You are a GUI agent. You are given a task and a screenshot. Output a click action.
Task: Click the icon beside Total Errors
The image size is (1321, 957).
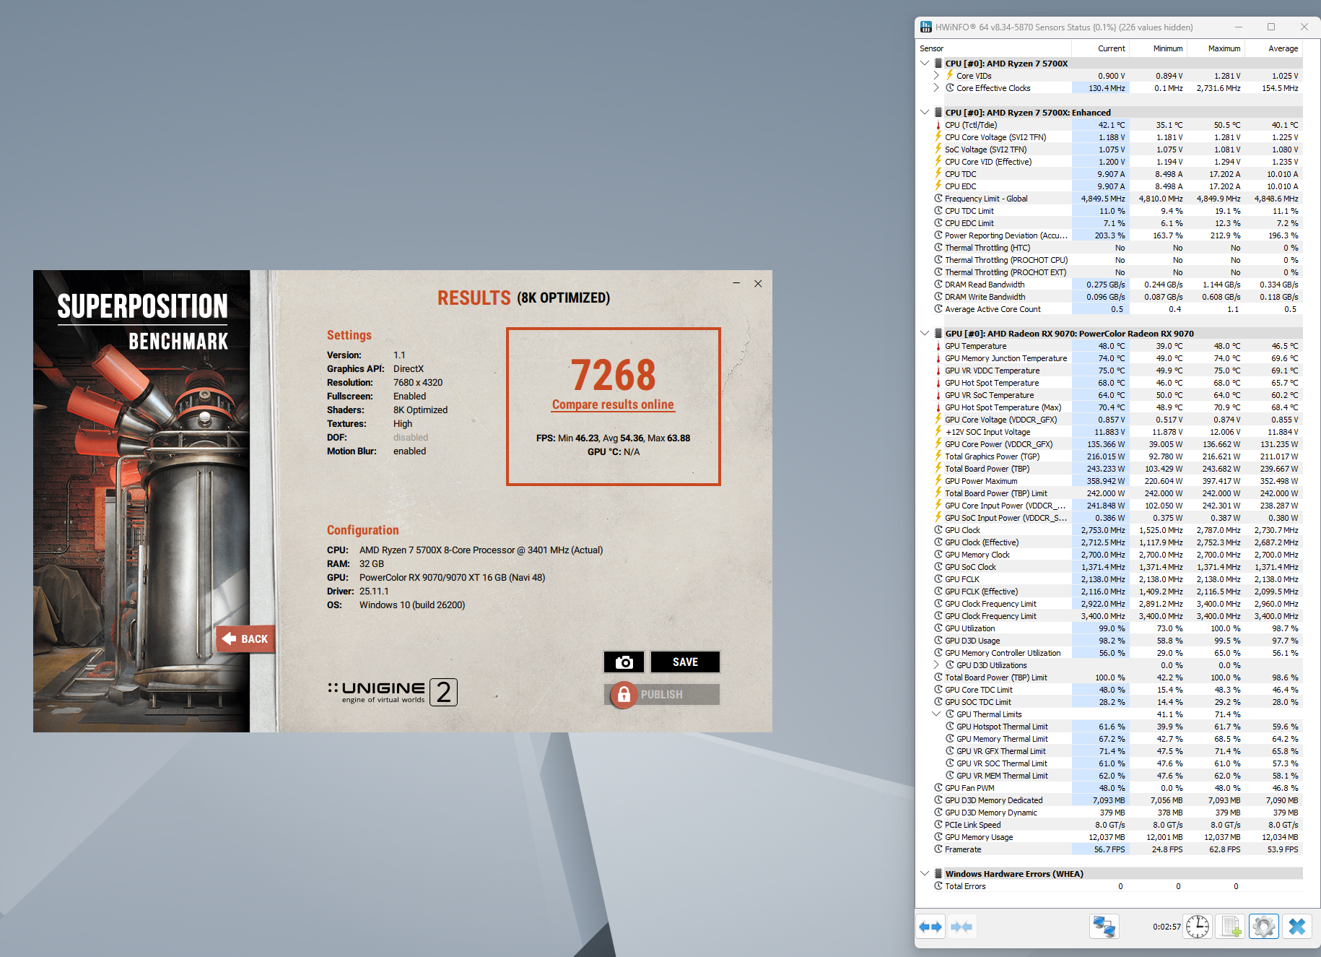[x=938, y=886]
